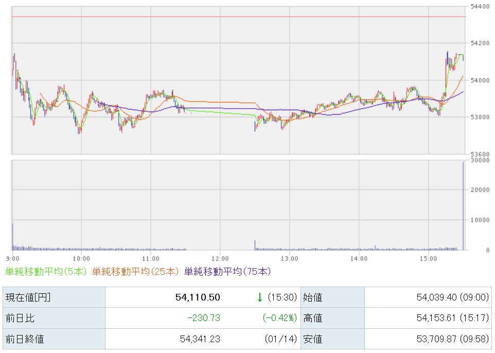The height and width of the screenshot is (353, 495).
Task: Select the 単純移動平均(75本) legend label
Action: [x=227, y=271]
